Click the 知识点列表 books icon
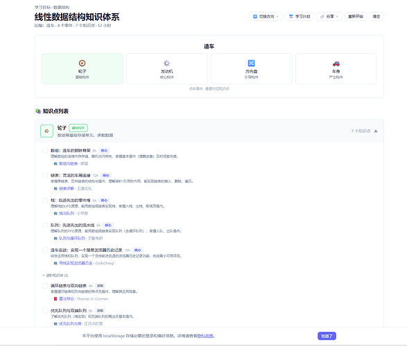Image resolution: width=407 pixels, height=346 pixels. 38,111
